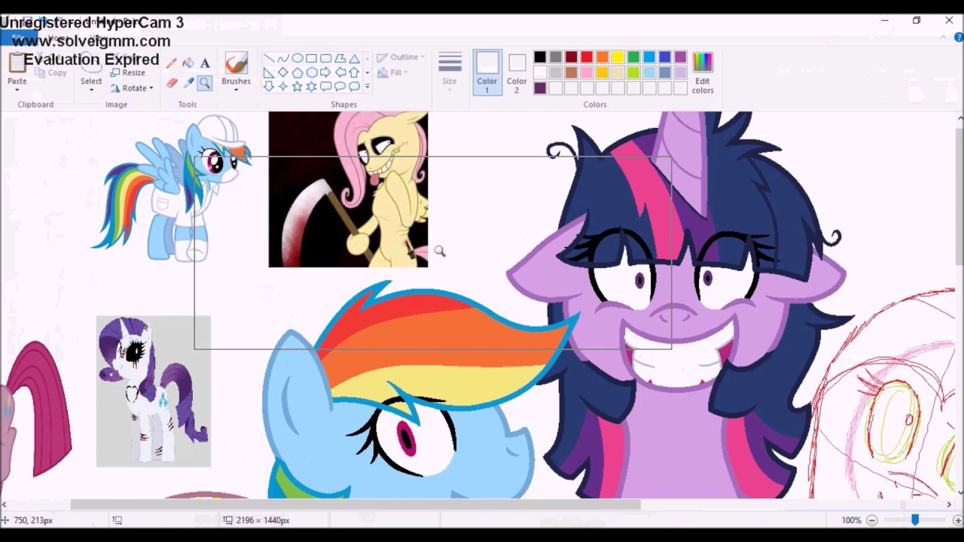
Task: Pick the black color swatch
Action: [x=540, y=57]
